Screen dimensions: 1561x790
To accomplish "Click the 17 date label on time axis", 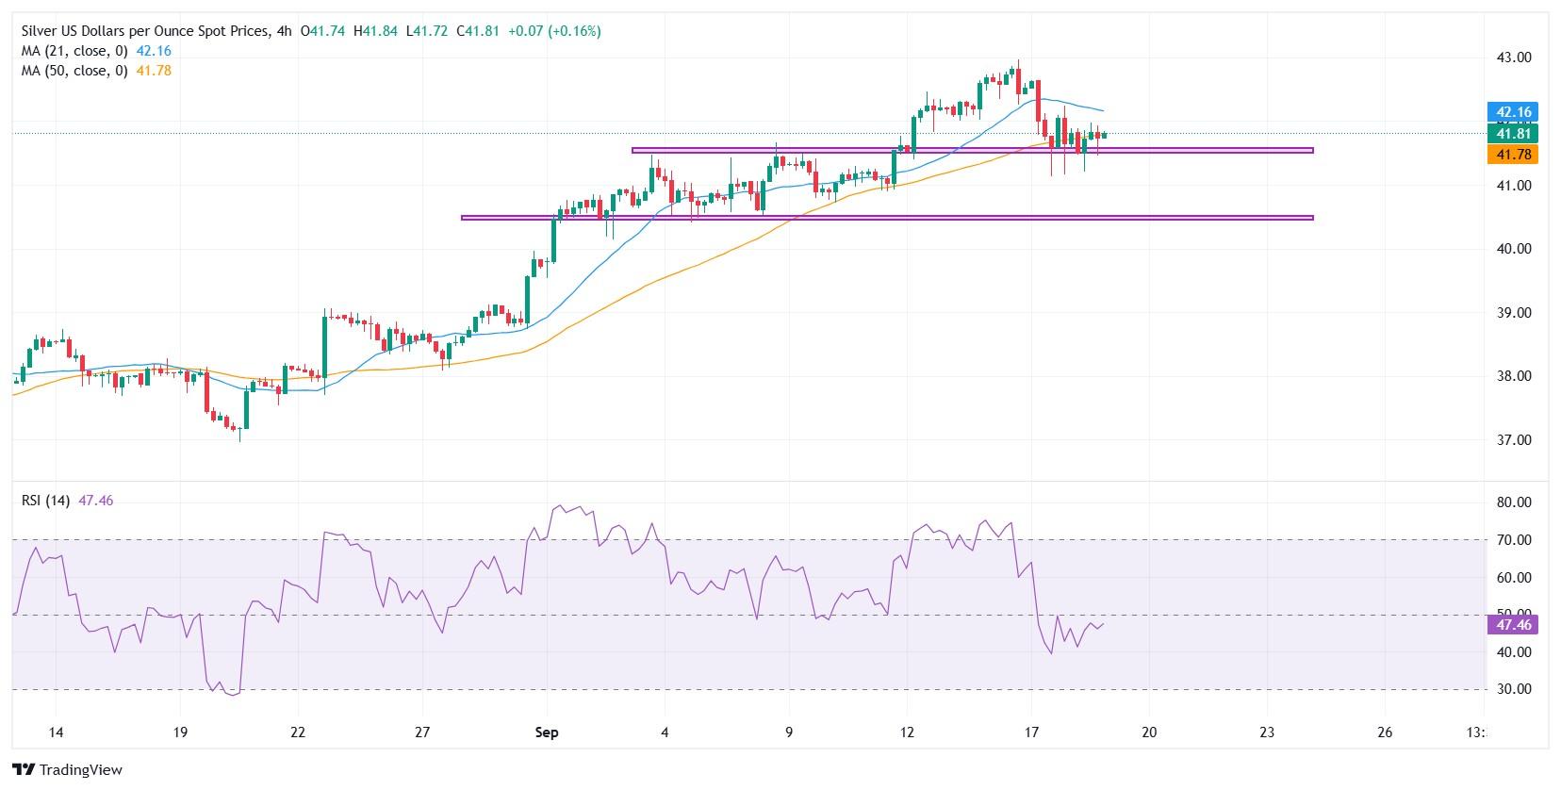I will 1031,732.
